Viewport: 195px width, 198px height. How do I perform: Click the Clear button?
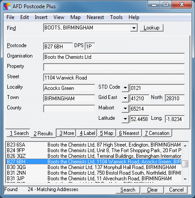pos(152,190)
